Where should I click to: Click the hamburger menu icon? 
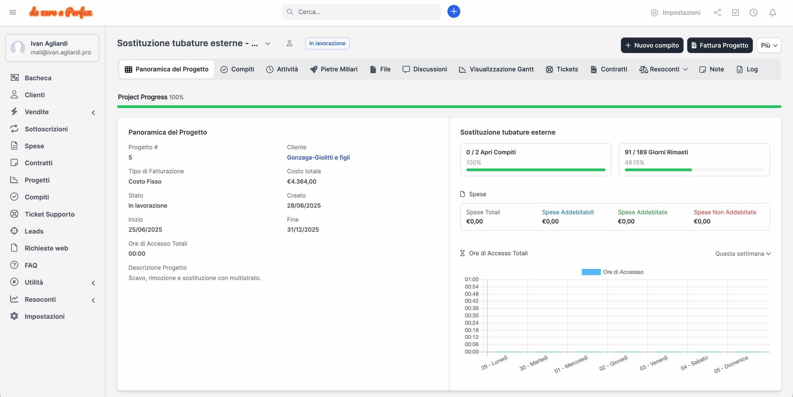tap(13, 12)
